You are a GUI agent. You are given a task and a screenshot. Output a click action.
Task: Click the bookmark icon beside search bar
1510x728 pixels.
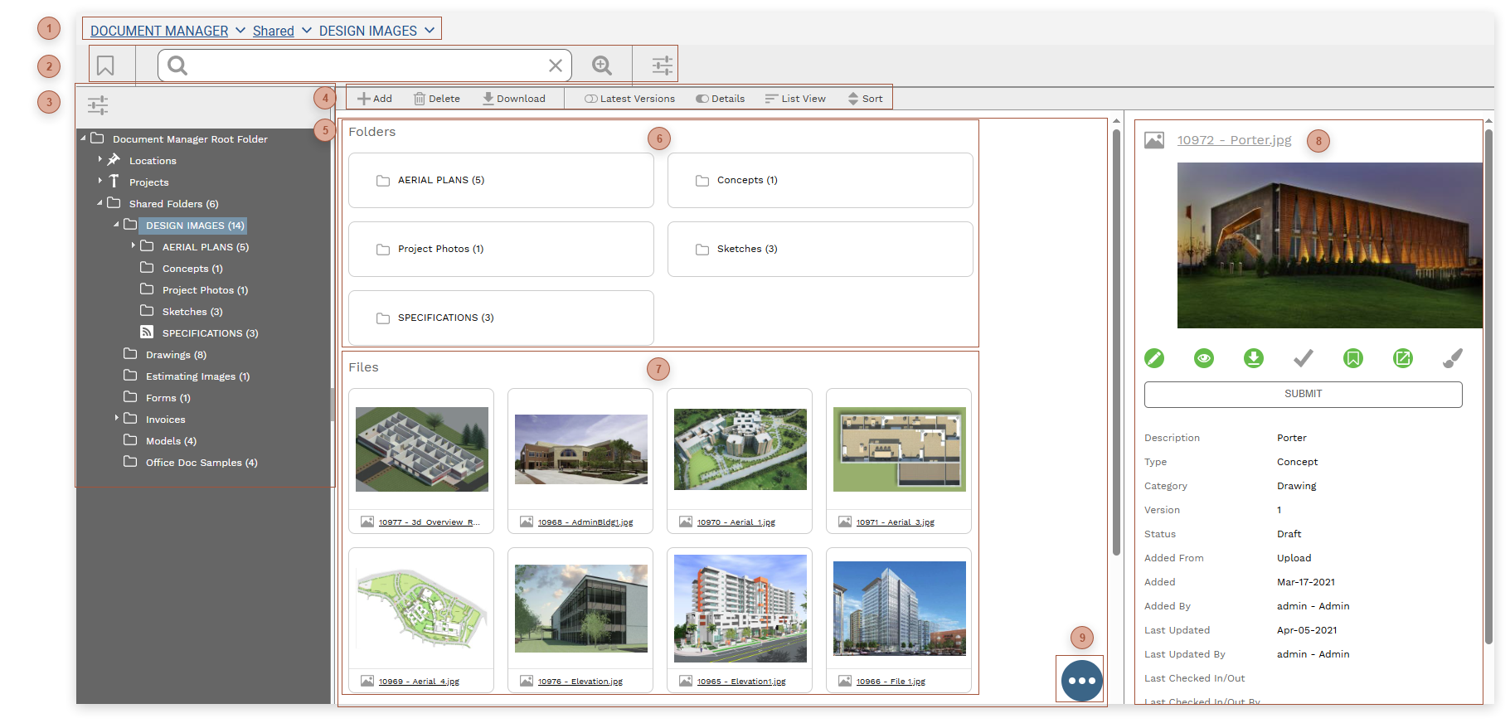105,66
